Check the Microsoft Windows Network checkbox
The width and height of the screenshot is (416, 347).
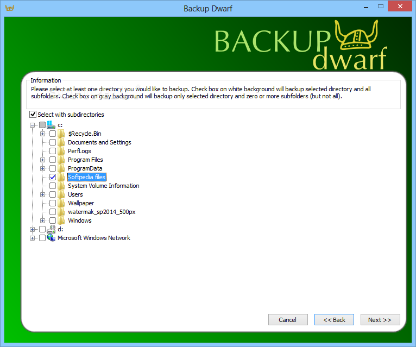[42, 238]
